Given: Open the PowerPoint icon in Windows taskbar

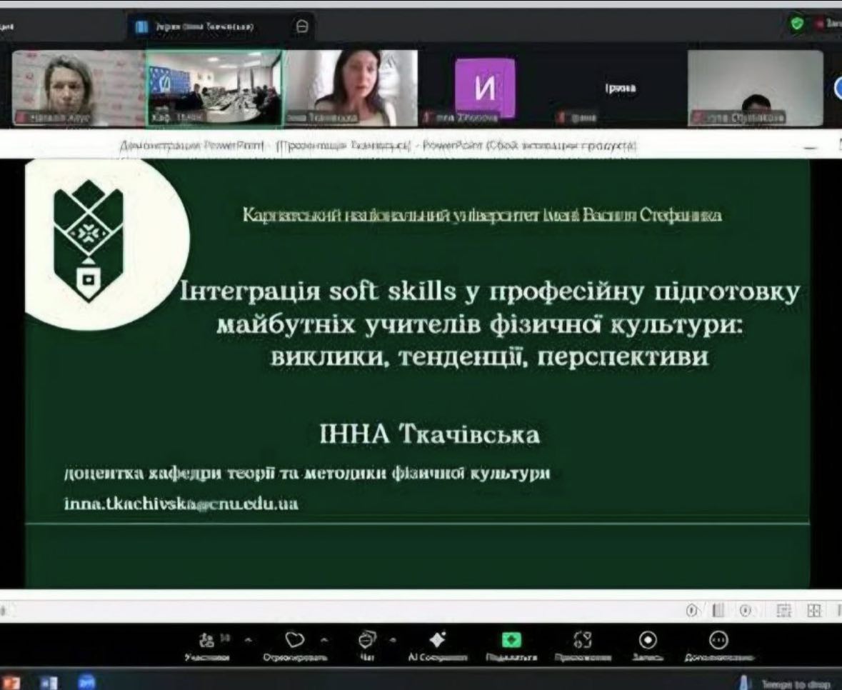Looking at the screenshot, I should (x=12, y=681).
